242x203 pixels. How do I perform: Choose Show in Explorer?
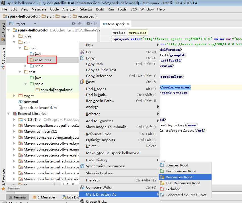coord(119,173)
